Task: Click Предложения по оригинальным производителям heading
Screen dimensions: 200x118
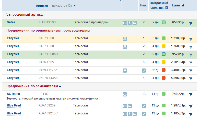Action: [48, 31]
